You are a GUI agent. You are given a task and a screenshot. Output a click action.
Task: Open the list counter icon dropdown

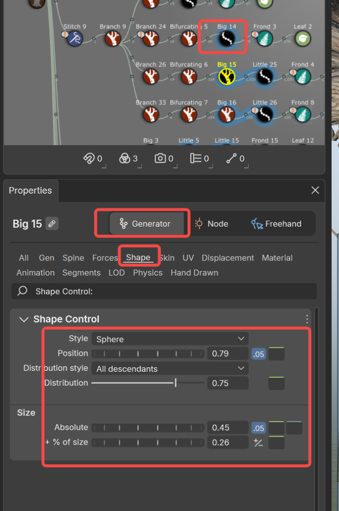[x=201, y=159]
